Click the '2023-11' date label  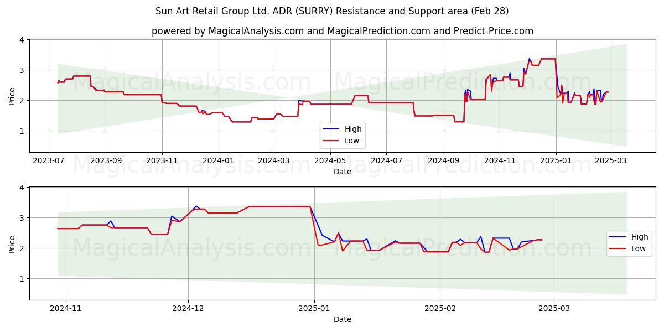pos(162,161)
